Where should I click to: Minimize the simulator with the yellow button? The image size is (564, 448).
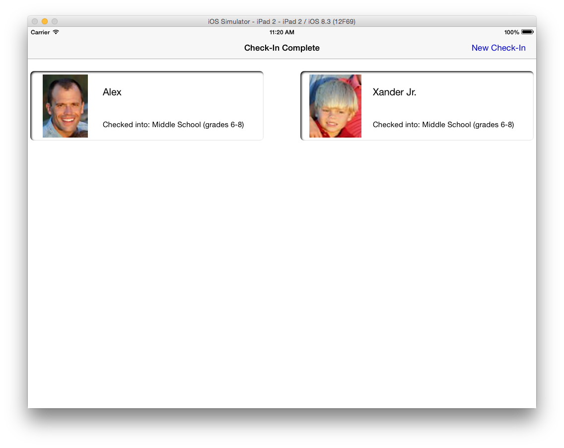click(x=45, y=21)
